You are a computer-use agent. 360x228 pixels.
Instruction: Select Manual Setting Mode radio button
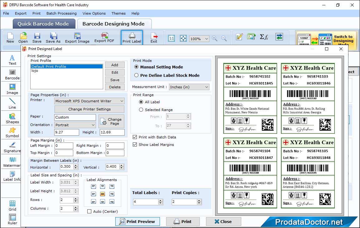137,67
